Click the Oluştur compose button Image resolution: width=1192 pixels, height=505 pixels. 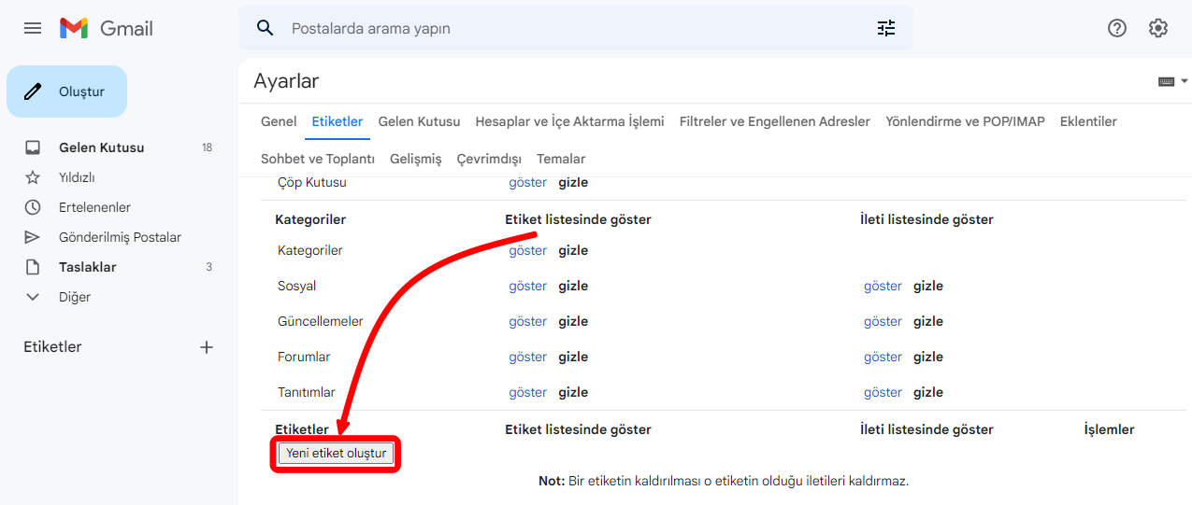coord(66,91)
